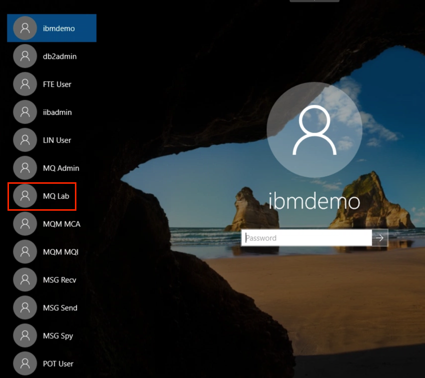Pick the MQ Admin avatar icon
Viewport: 425px width, 378px height.
25,168
